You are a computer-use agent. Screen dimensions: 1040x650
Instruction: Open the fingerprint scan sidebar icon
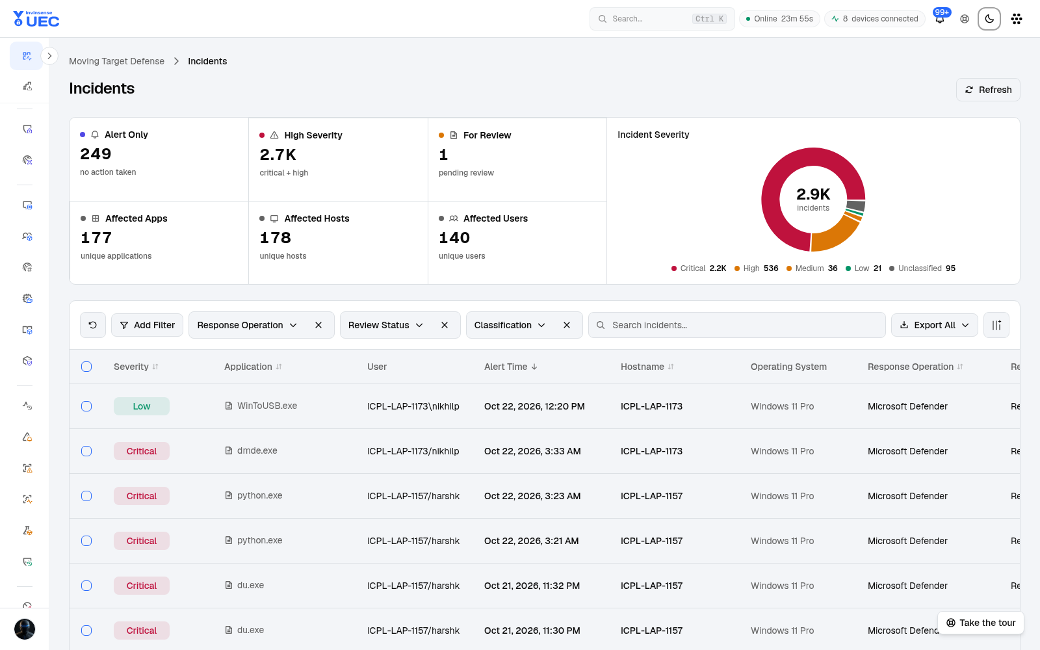[x=27, y=160]
